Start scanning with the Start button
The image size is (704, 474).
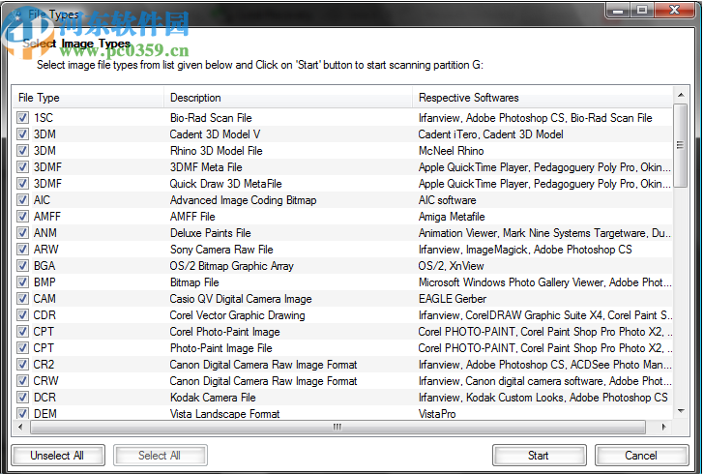pyautogui.click(x=540, y=456)
